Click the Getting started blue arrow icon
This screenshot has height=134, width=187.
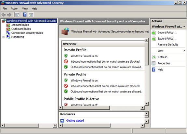(62, 121)
